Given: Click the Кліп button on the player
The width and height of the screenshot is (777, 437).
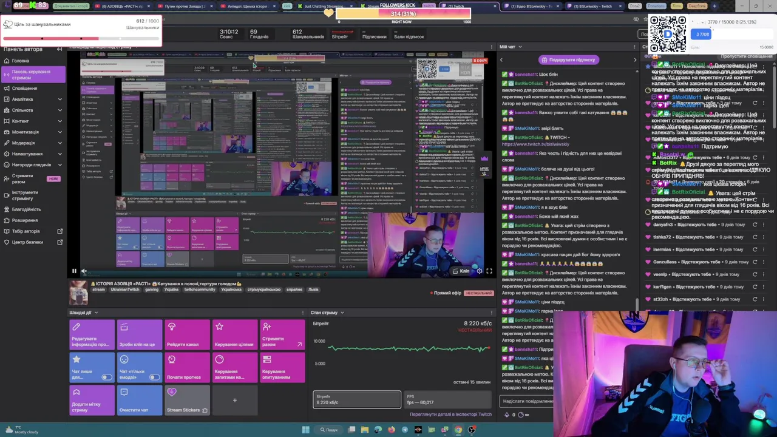Looking at the screenshot, I should [462, 271].
